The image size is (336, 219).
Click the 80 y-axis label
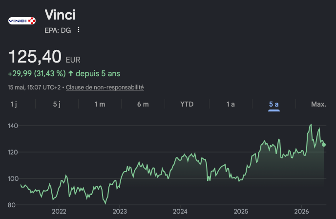click(x=12, y=205)
